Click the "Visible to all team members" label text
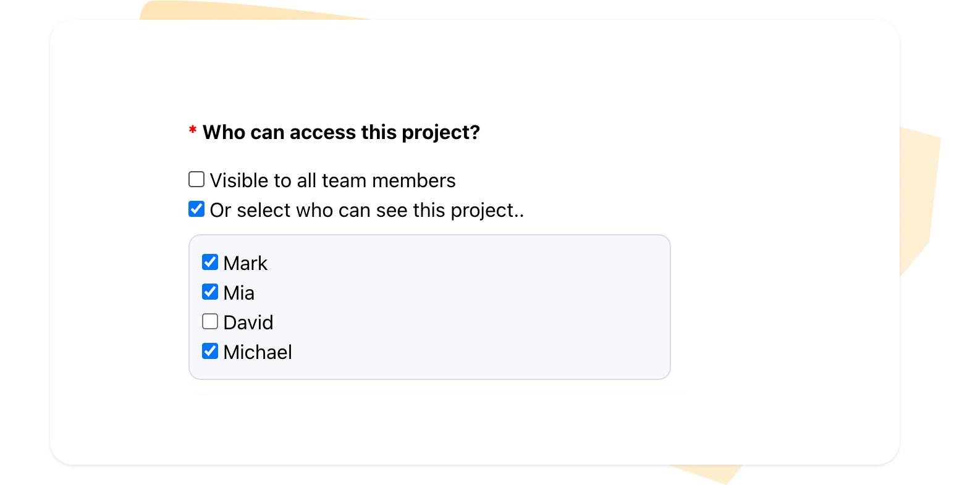Viewport: 970px width, 485px height. tap(332, 180)
